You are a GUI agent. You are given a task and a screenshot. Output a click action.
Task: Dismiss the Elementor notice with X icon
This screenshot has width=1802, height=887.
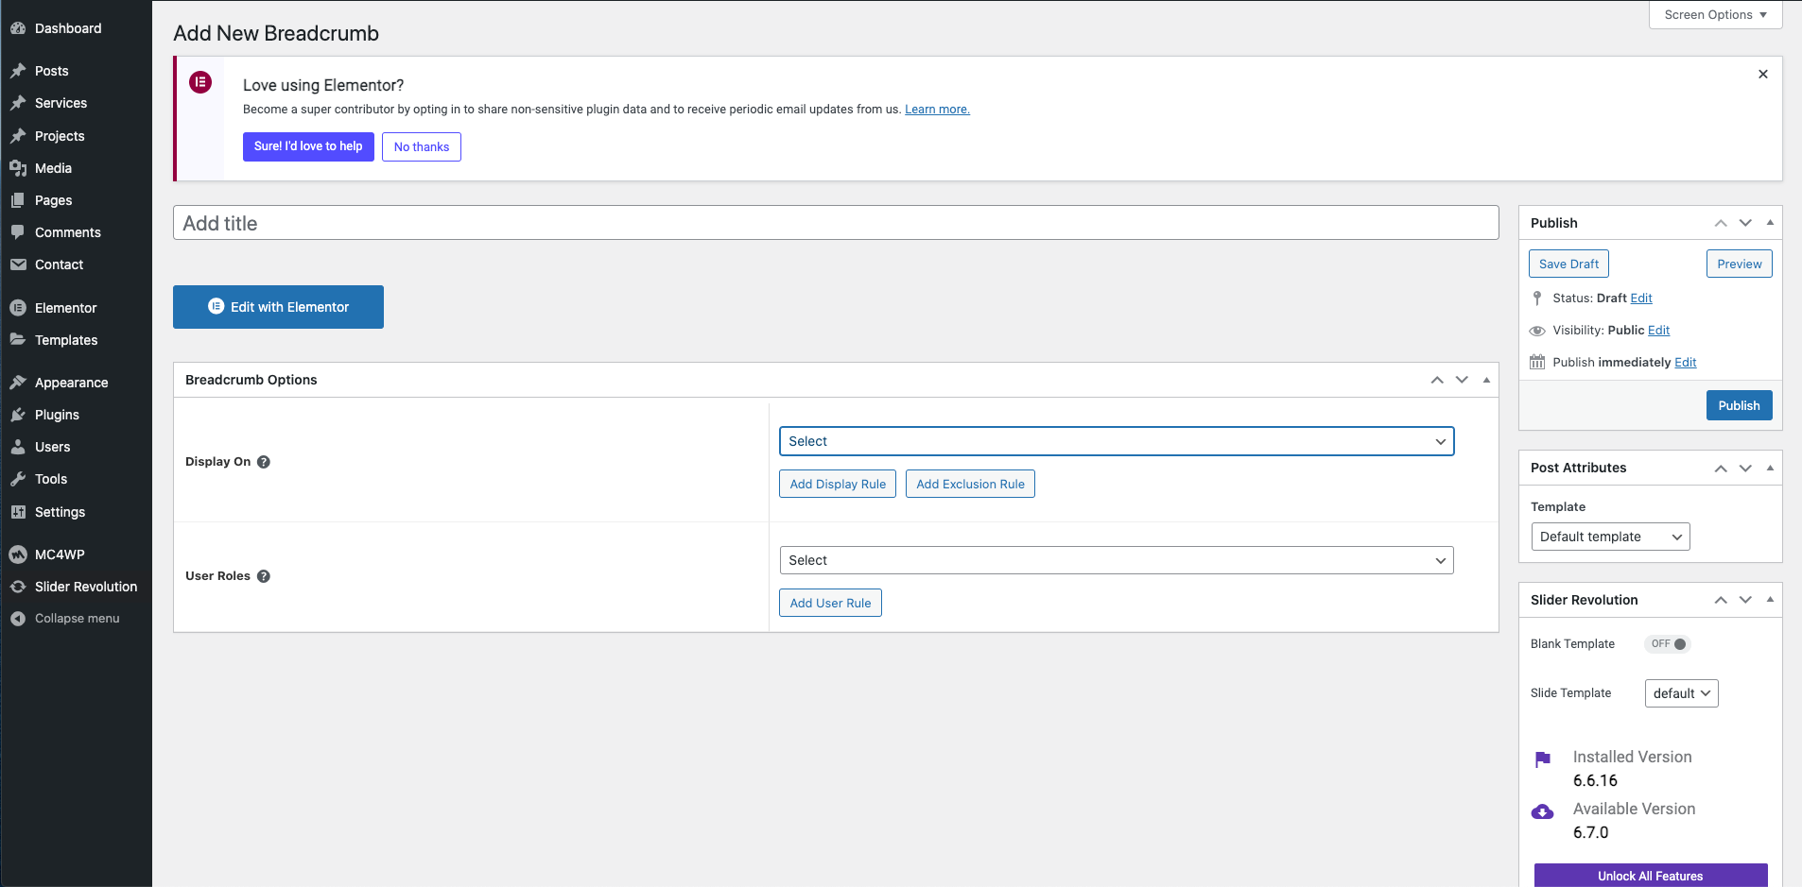[x=1762, y=74]
